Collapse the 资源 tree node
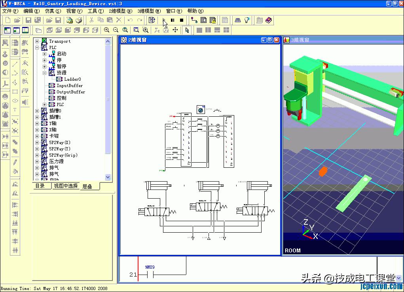 click(x=44, y=72)
